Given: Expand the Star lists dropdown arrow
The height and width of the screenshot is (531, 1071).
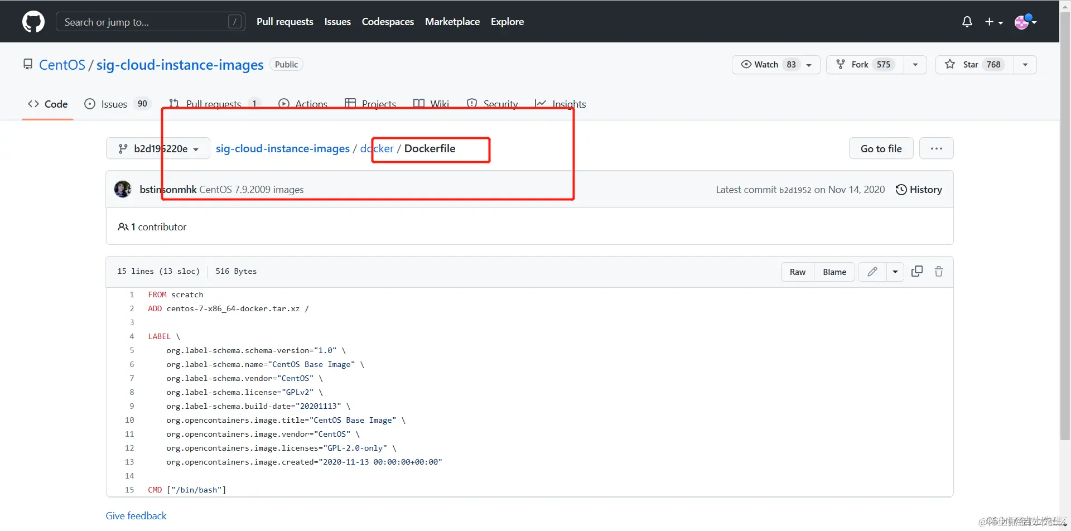Looking at the screenshot, I should point(1025,65).
